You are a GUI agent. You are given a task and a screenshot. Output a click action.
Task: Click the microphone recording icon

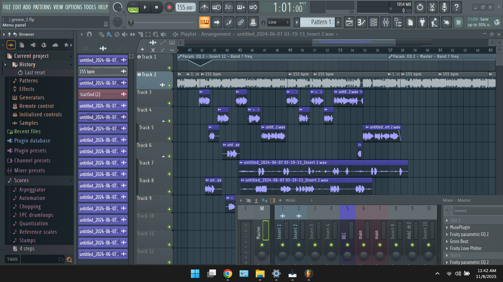(x=444, y=7)
